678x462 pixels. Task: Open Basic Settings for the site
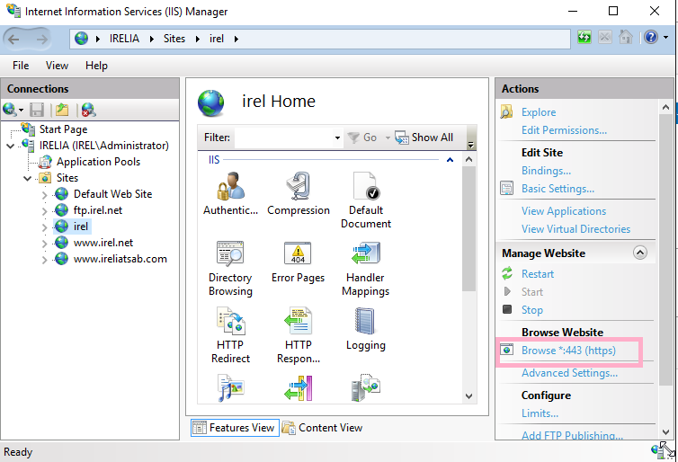click(558, 189)
